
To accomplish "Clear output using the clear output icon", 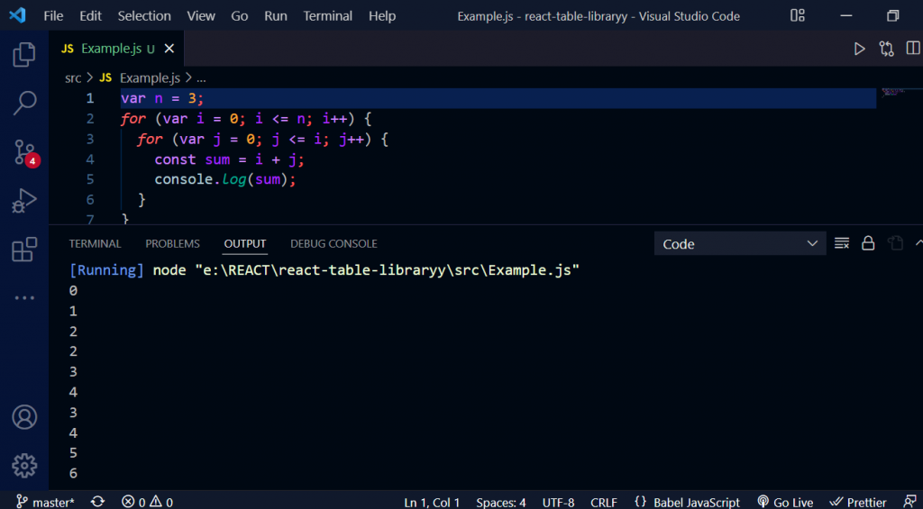I will point(842,243).
